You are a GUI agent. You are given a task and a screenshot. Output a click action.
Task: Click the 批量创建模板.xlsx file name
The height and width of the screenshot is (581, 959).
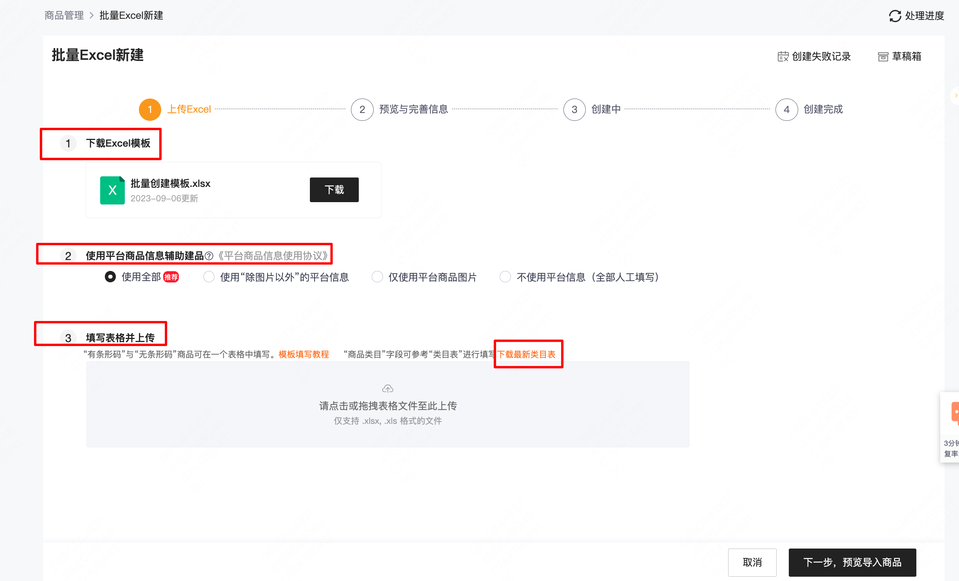tap(171, 184)
